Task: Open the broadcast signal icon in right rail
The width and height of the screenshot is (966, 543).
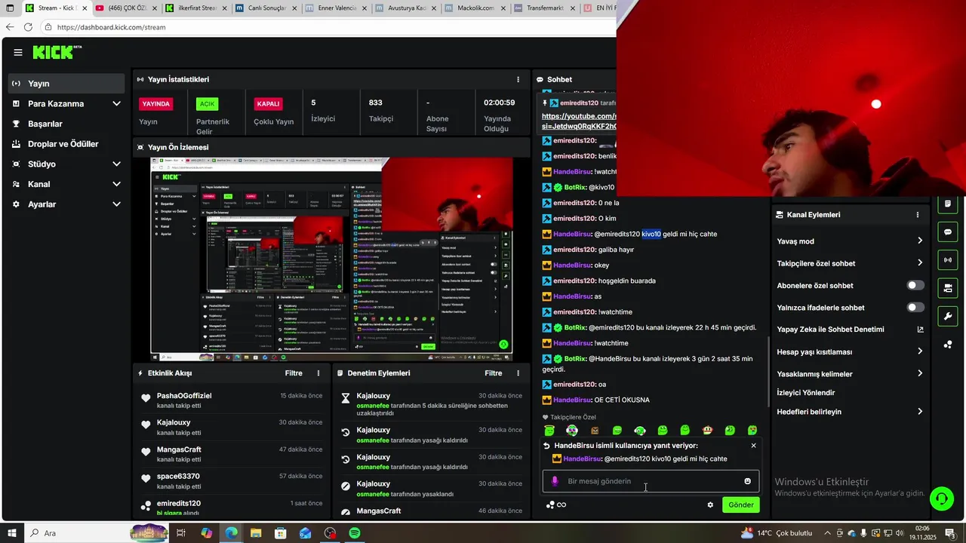Action: 947,260
